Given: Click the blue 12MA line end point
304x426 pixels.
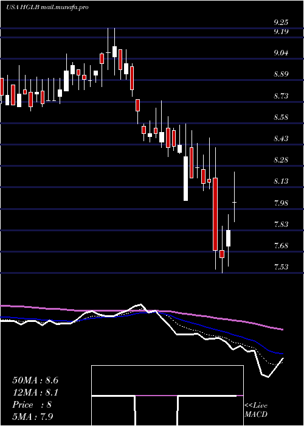Looking at the screenshot, I should tap(283, 354).
